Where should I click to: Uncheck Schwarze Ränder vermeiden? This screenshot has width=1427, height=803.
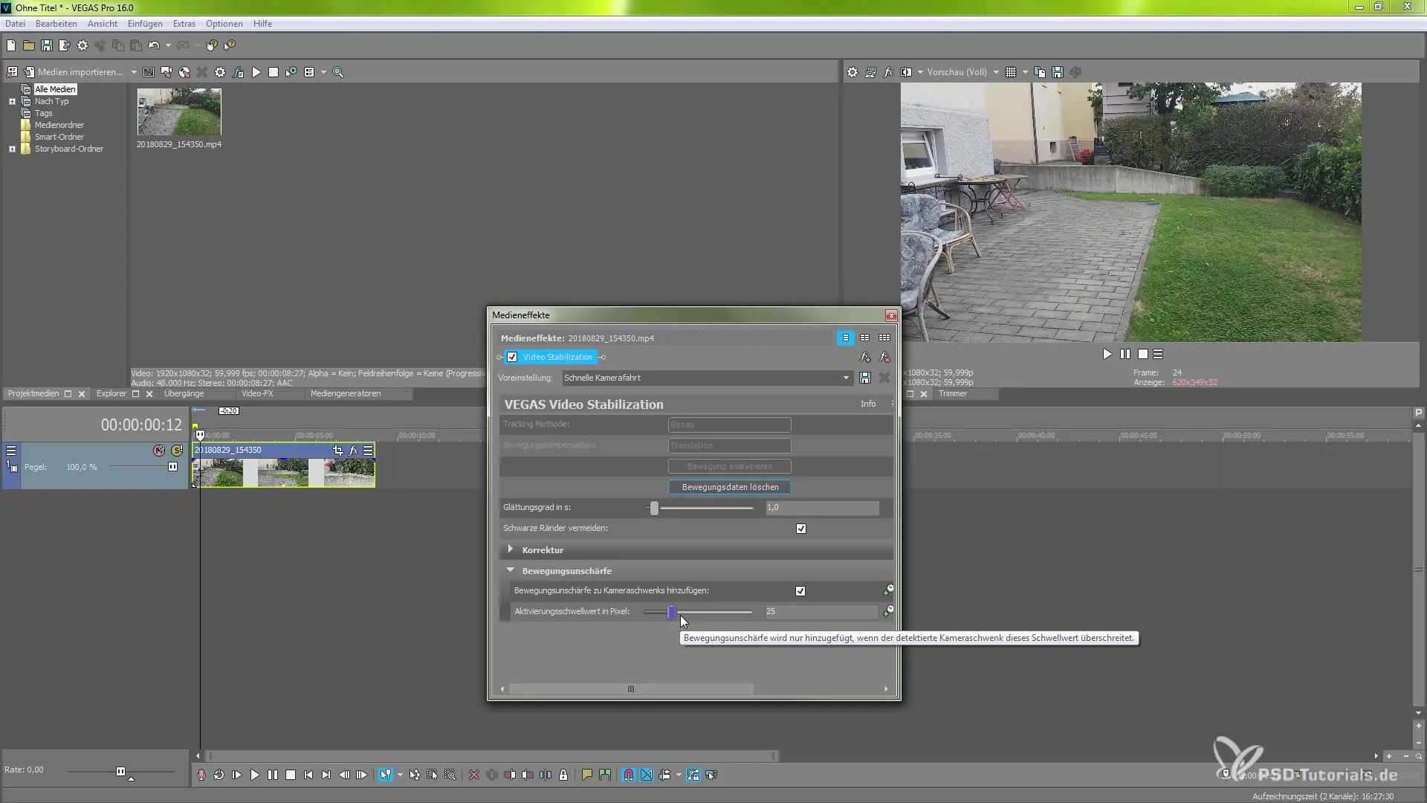[801, 529]
